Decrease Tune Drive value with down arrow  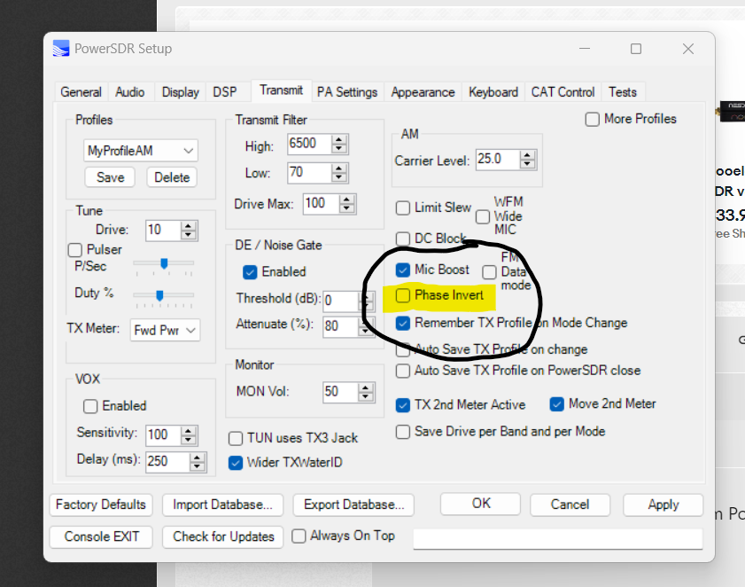[x=188, y=235]
